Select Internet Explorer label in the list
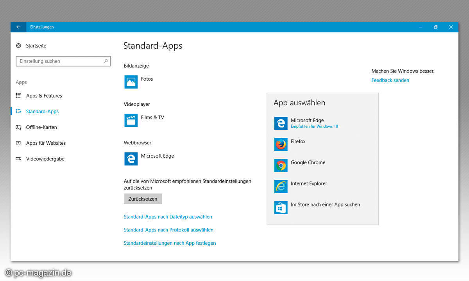The width and height of the screenshot is (469, 281). click(309, 183)
